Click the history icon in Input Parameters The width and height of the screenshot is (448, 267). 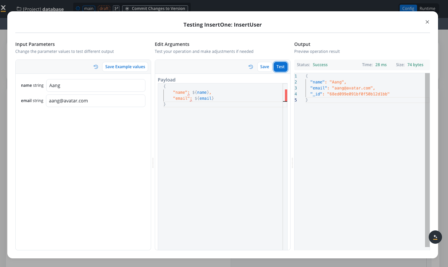pos(96,67)
